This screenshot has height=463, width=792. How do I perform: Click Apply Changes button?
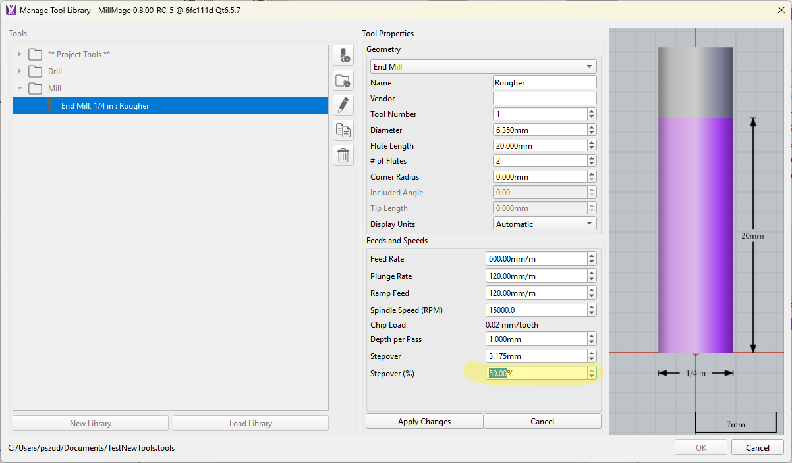pyautogui.click(x=424, y=422)
